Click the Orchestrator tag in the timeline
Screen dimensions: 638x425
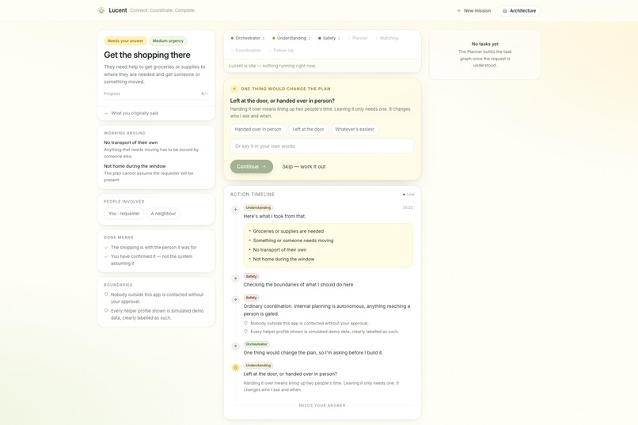tap(256, 344)
